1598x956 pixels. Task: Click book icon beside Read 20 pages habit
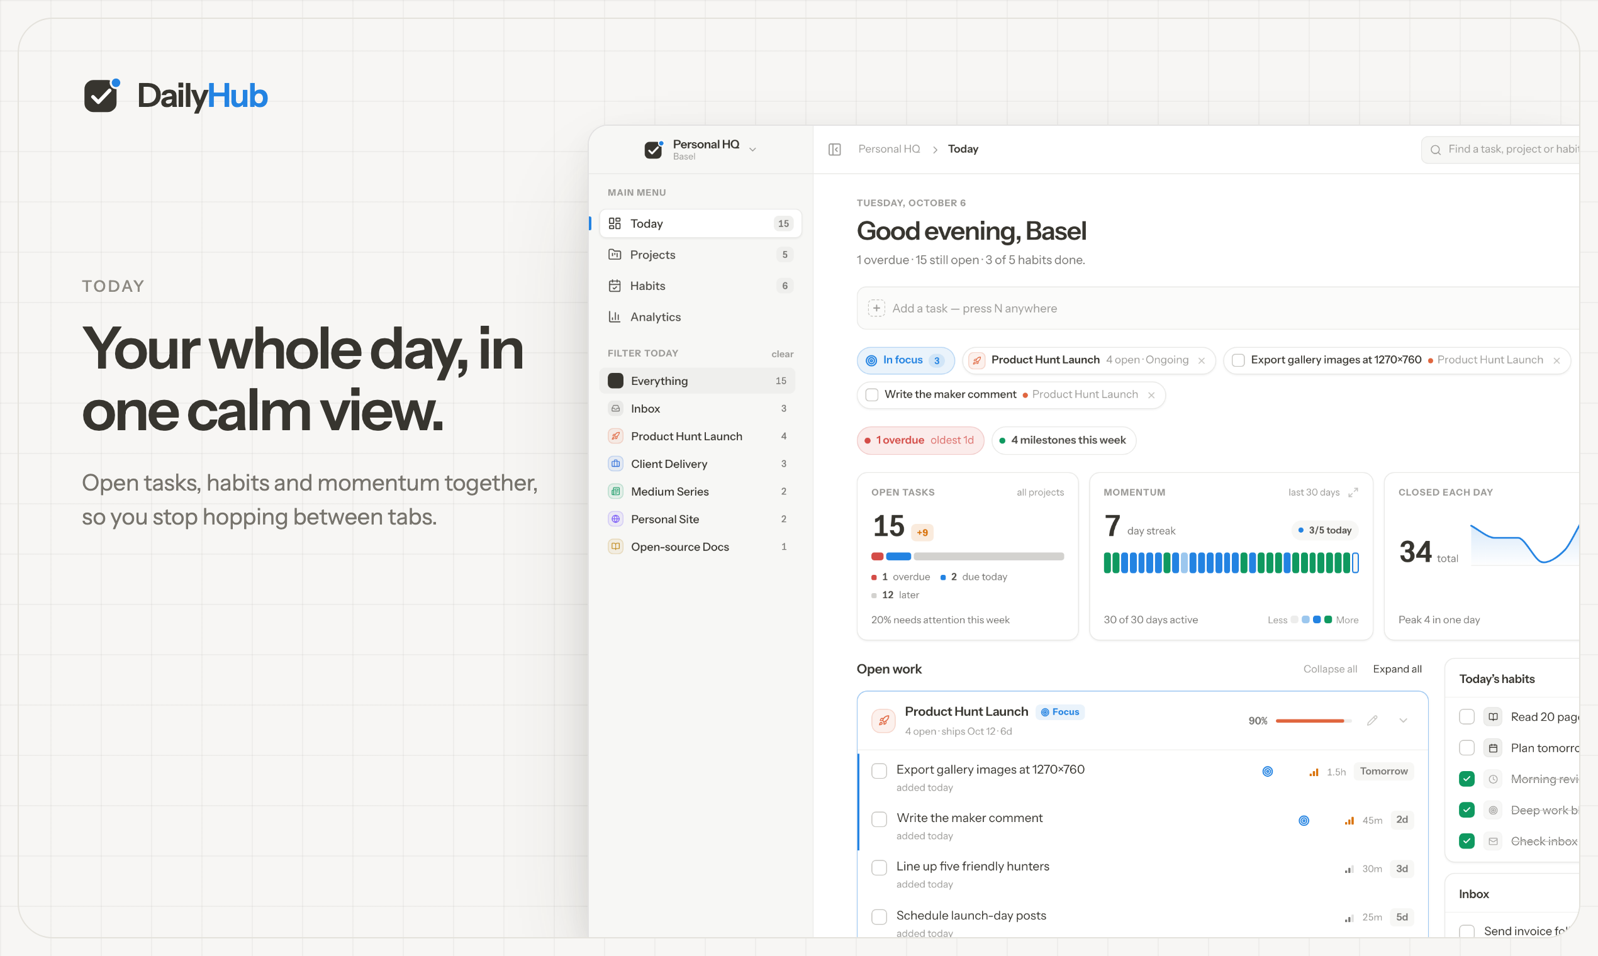(1493, 717)
